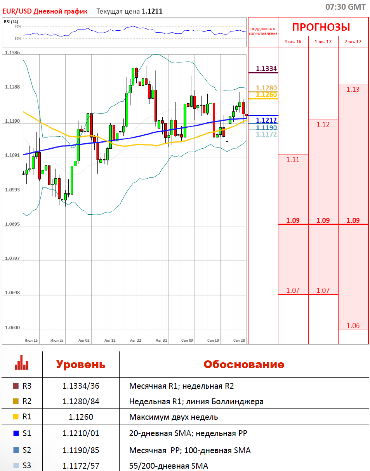Click the Авг 22 date on the time axis
Viewport: 370px width, 471px height.
[135, 340]
